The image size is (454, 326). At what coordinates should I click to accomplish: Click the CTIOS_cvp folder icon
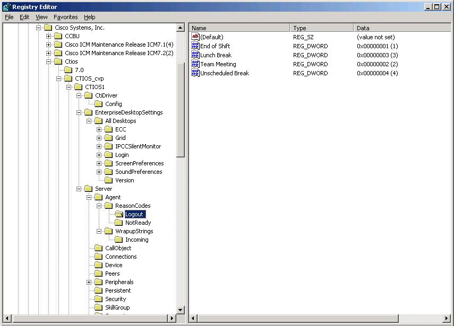click(x=68, y=78)
